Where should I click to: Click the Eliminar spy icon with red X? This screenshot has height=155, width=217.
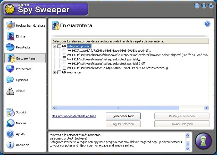point(11,36)
